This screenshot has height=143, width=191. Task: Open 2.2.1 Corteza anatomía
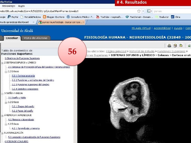pyautogui.click(x=23, y=76)
